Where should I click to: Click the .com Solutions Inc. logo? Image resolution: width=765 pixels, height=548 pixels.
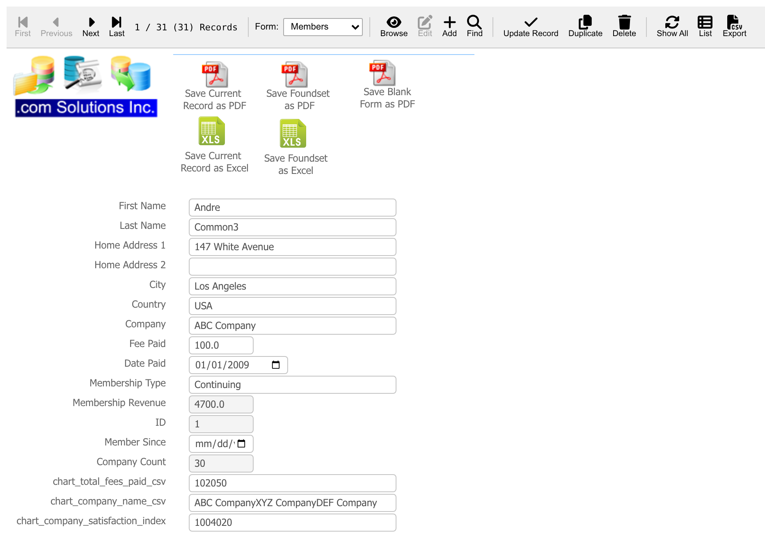click(x=86, y=87)
